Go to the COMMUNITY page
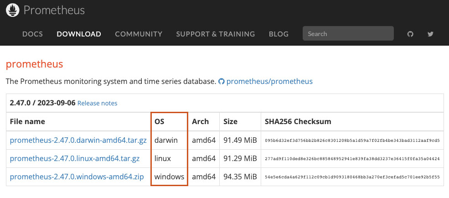The width and height of the screenshot is (449, 198). [x=139, y=34]
